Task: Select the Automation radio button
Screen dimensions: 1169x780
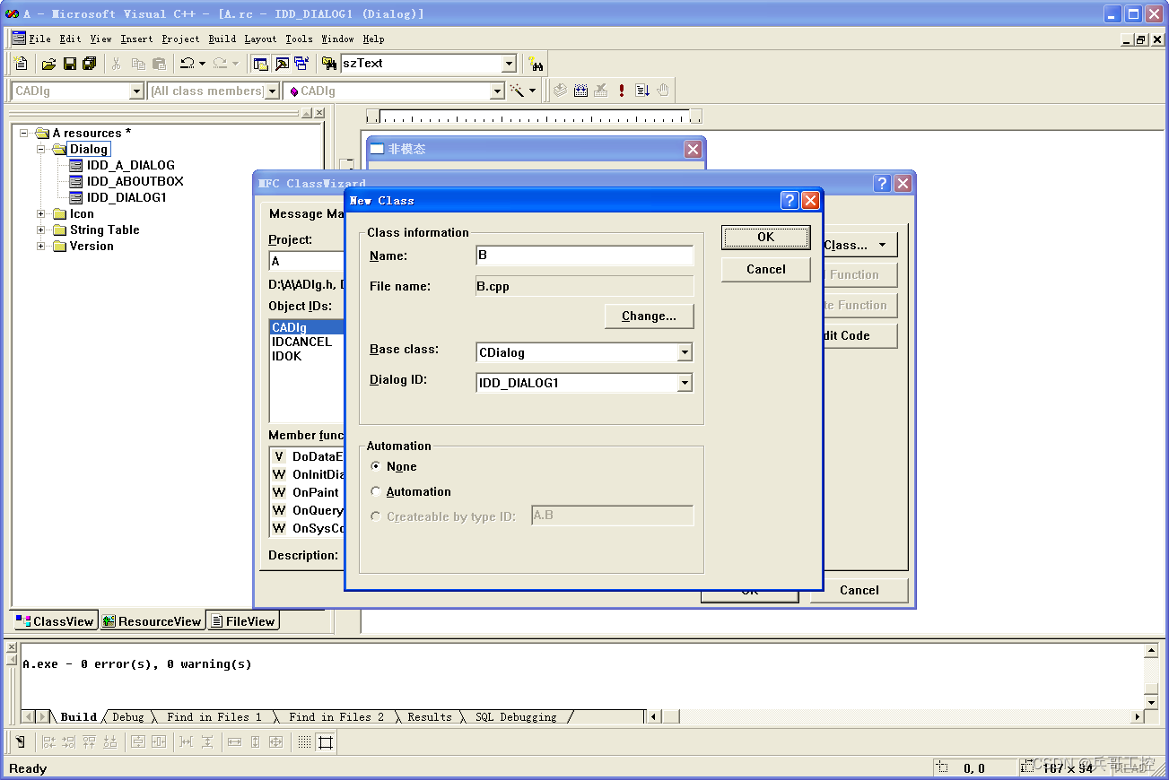Action: [x=376, y=491]
